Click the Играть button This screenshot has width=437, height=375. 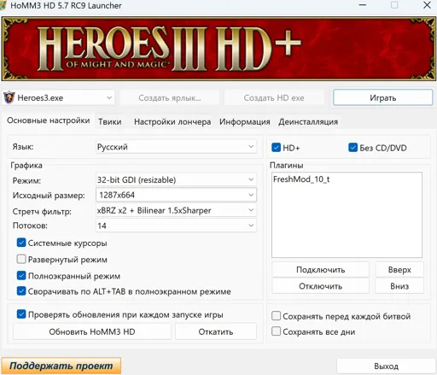383,97
